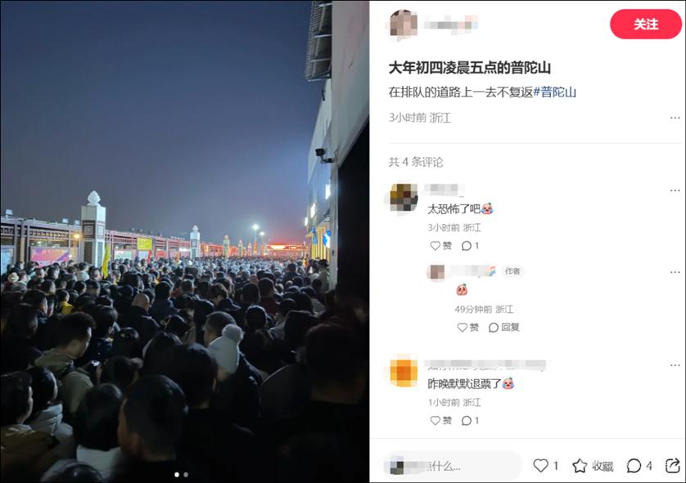This screenshot has width=686, height=483.
Task: Open more options for the post
Action: click(x=675, y=118)
